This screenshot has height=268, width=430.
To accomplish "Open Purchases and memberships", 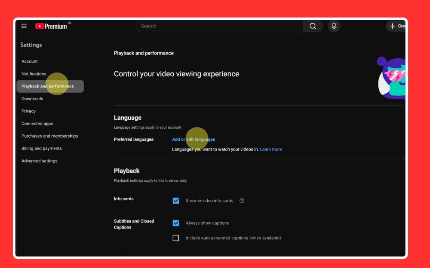I will tap(49, 136).
